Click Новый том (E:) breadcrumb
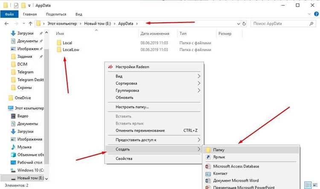The height and width of the screenshot is (189, 320). tap(97, 24)
